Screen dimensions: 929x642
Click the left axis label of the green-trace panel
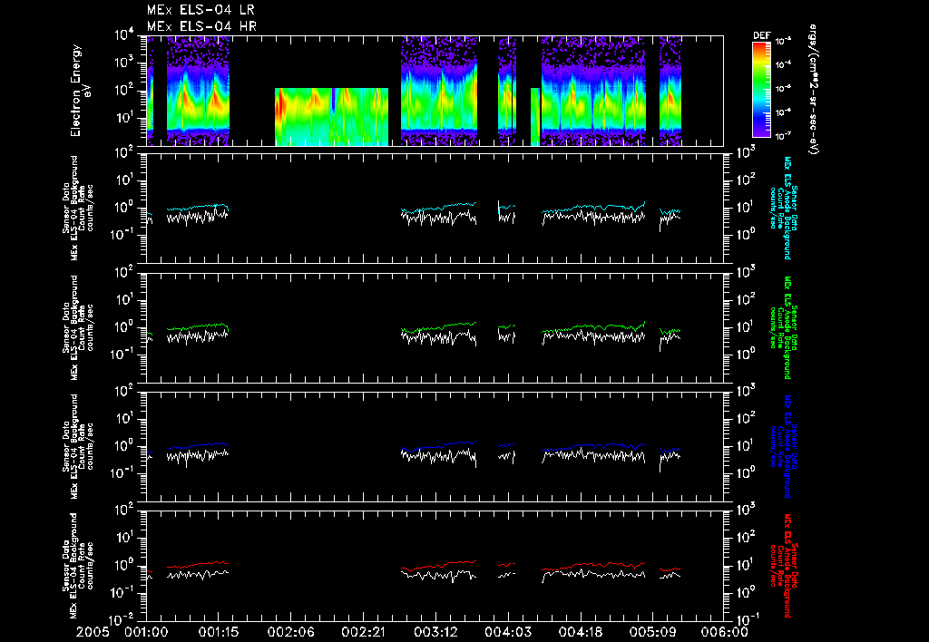coord(78,327)
